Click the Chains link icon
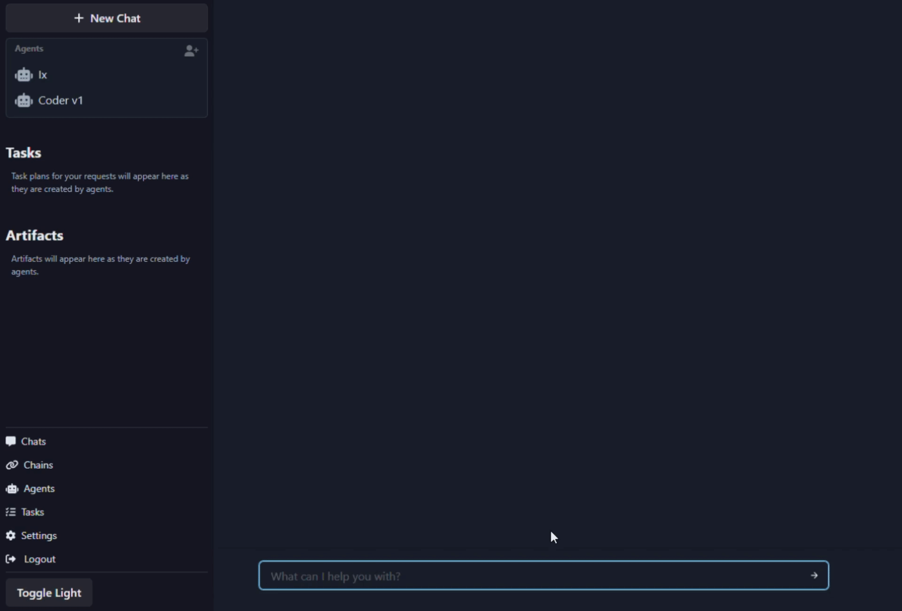902x611 pixels. [x=12, y=465]
